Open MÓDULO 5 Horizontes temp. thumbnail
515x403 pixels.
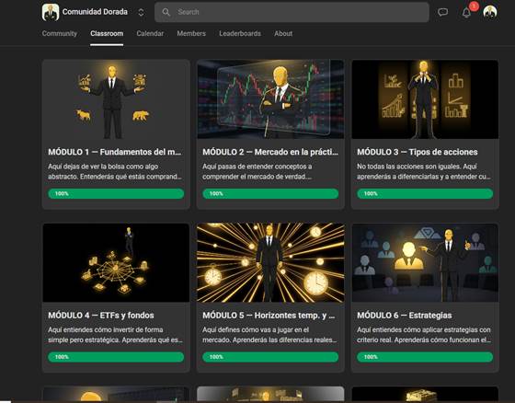click(x=270, y=262)
